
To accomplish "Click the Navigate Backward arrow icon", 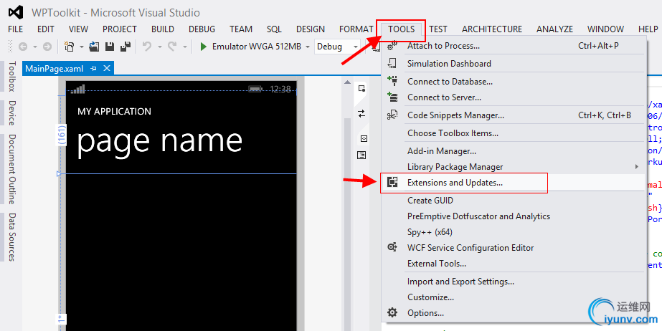I will [23, 47].
